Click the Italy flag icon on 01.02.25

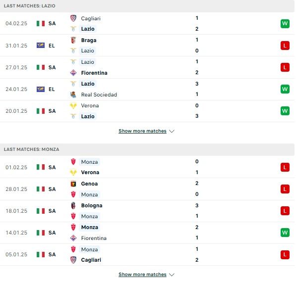pyautogui.click(x=41, y=167)
